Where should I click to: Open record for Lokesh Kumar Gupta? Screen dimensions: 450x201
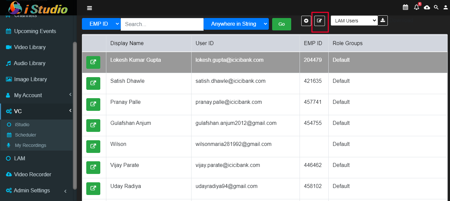pyautogui.click(x=93, y=62)
